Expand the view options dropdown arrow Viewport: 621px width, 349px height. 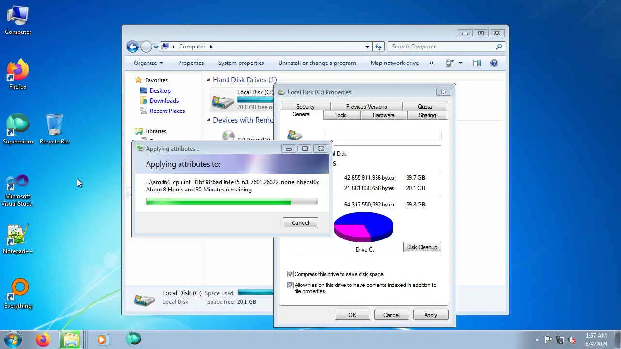point(460,63)
